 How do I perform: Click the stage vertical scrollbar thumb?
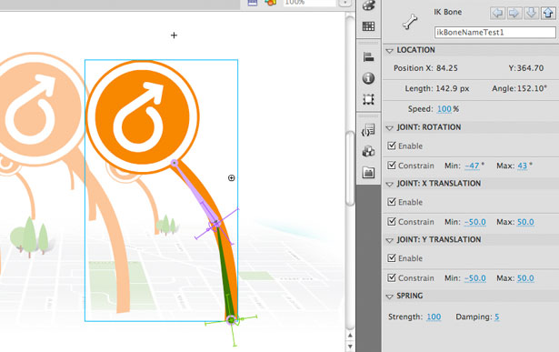coord(350,168)
